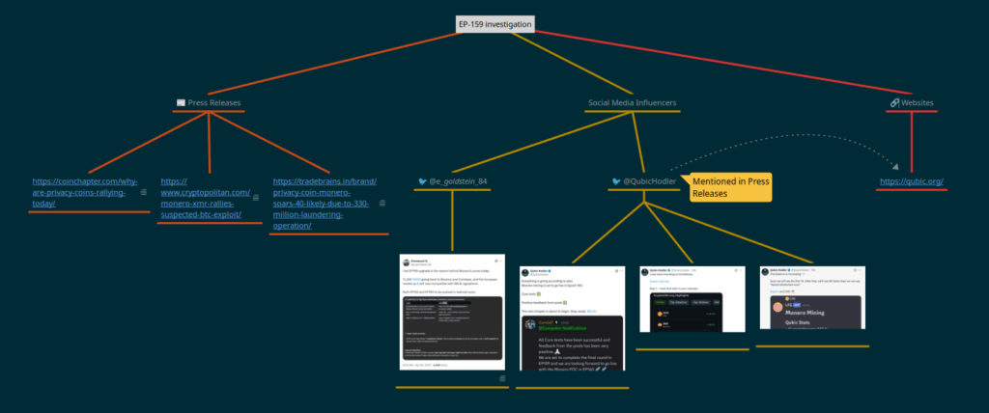Screen dimensions: 989x413
Task: Open the Qubic Hodler highlights table tweet thumbnail
Action: pyautogui.click(x=692, y=299)
